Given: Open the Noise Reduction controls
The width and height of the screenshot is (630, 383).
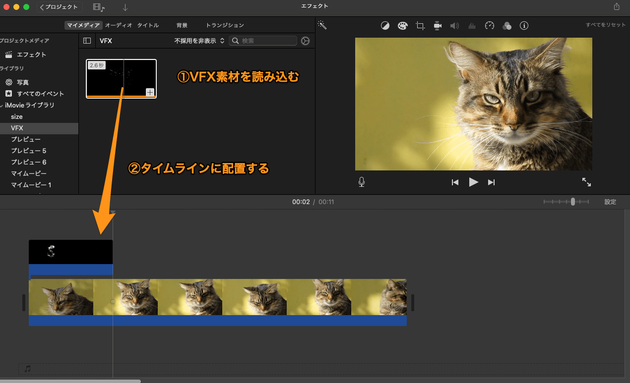Looking at the screenshot, I should pos(472,25).
